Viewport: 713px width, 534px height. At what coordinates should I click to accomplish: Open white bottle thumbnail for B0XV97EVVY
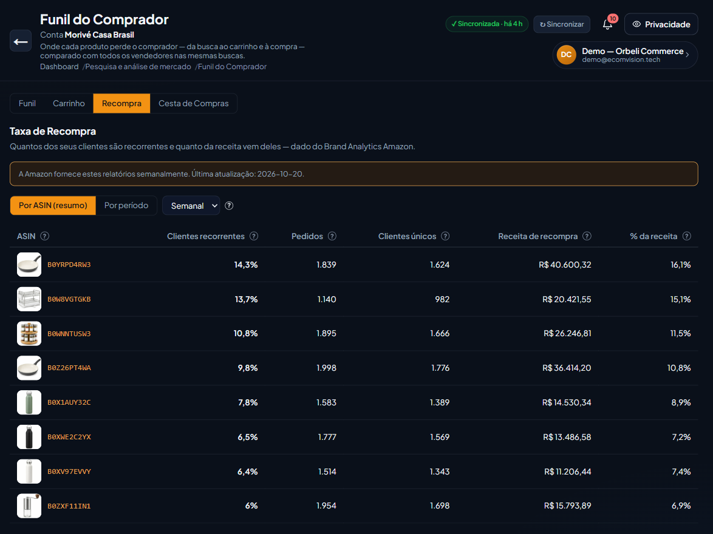(29, 471)
